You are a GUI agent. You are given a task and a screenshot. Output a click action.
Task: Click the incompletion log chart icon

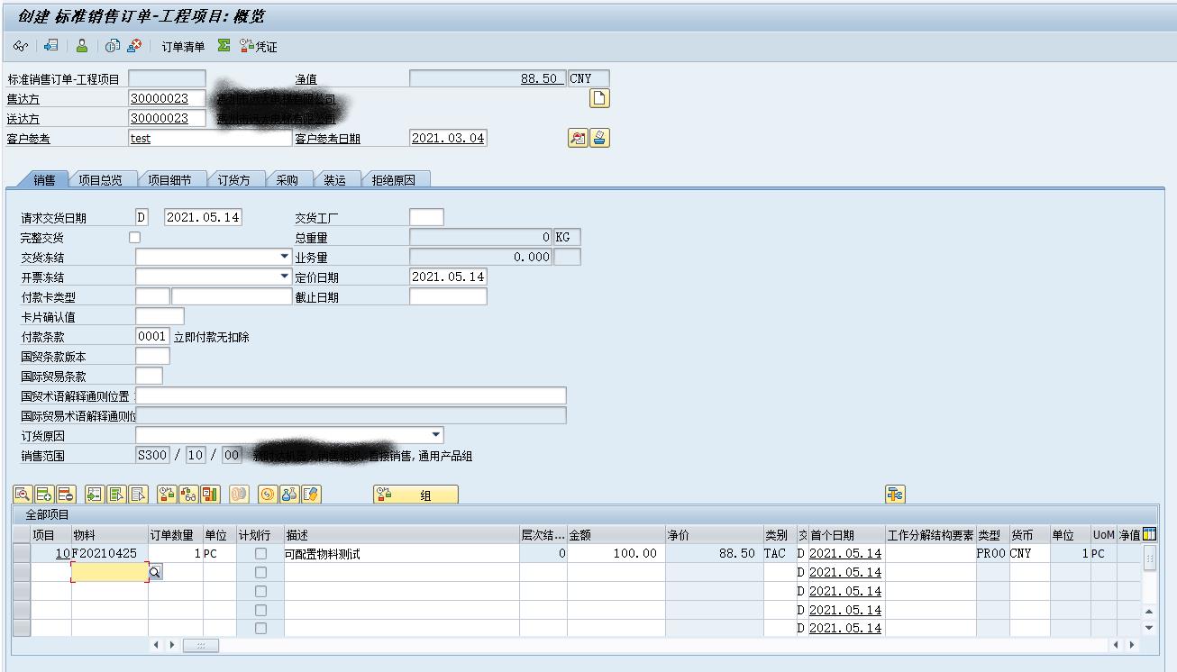click(210, 494)
